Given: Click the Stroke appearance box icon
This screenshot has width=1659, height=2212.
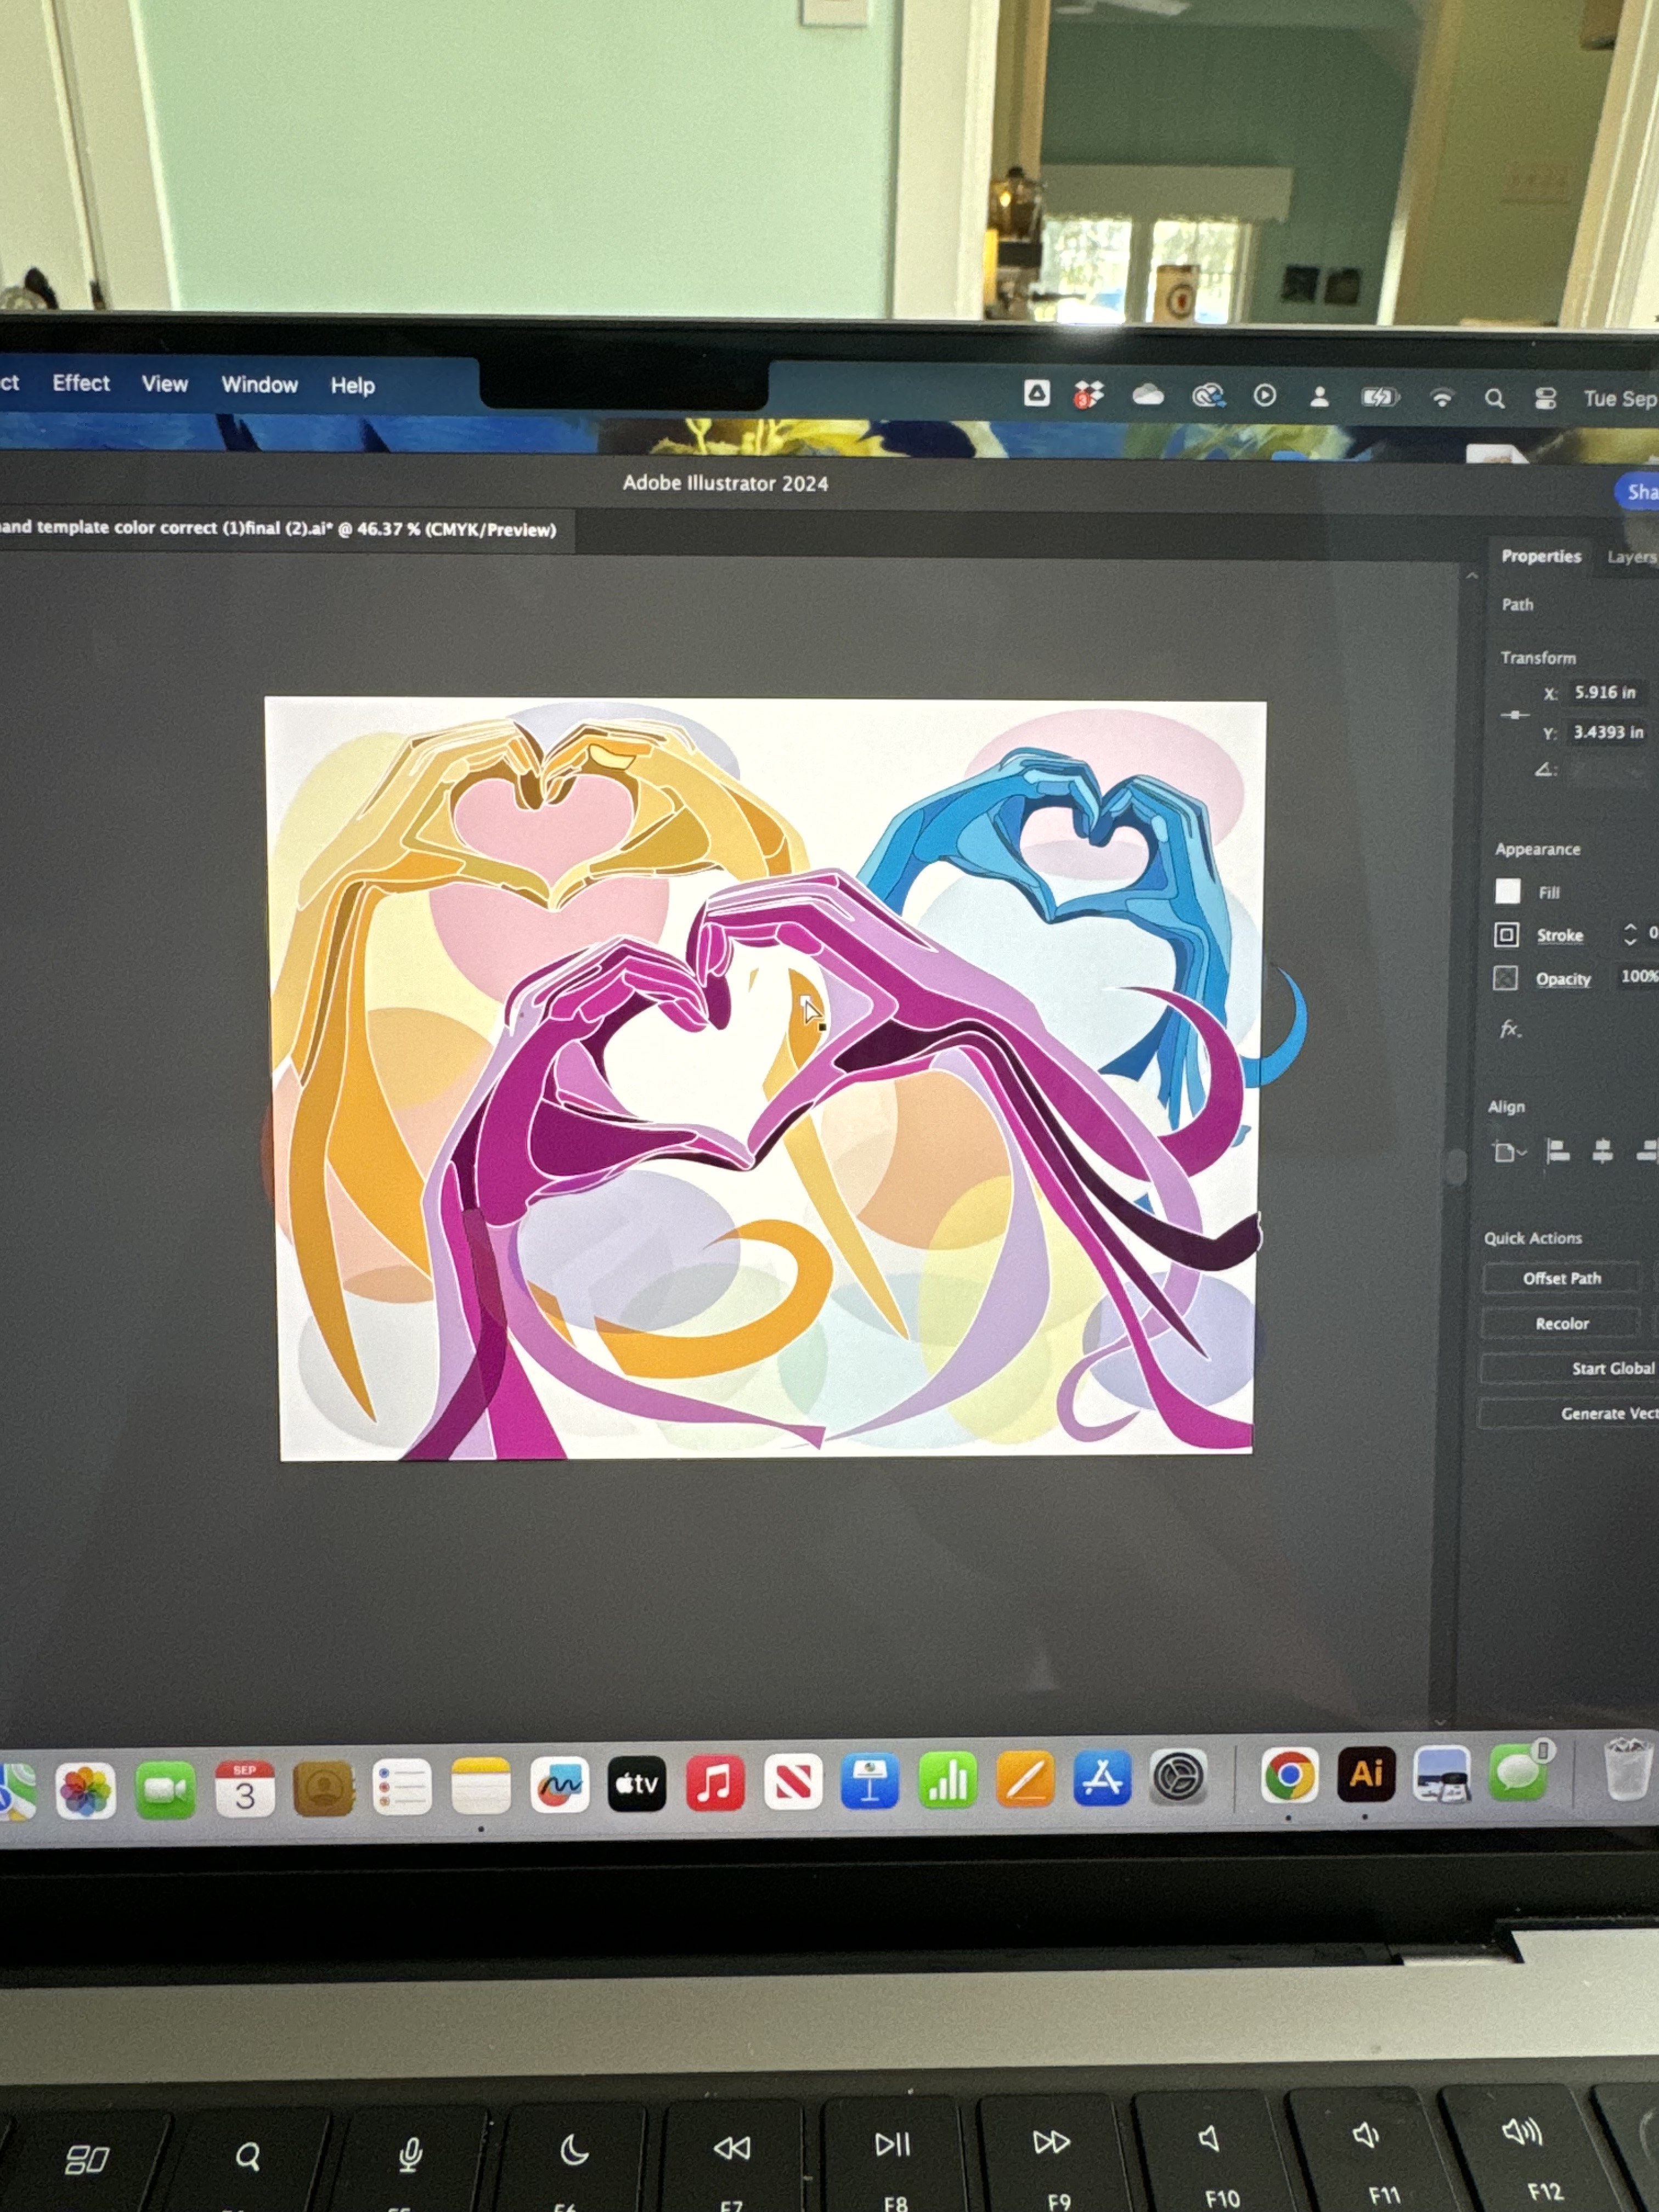Looking at the screenshot, I should tap(1506, 934).
